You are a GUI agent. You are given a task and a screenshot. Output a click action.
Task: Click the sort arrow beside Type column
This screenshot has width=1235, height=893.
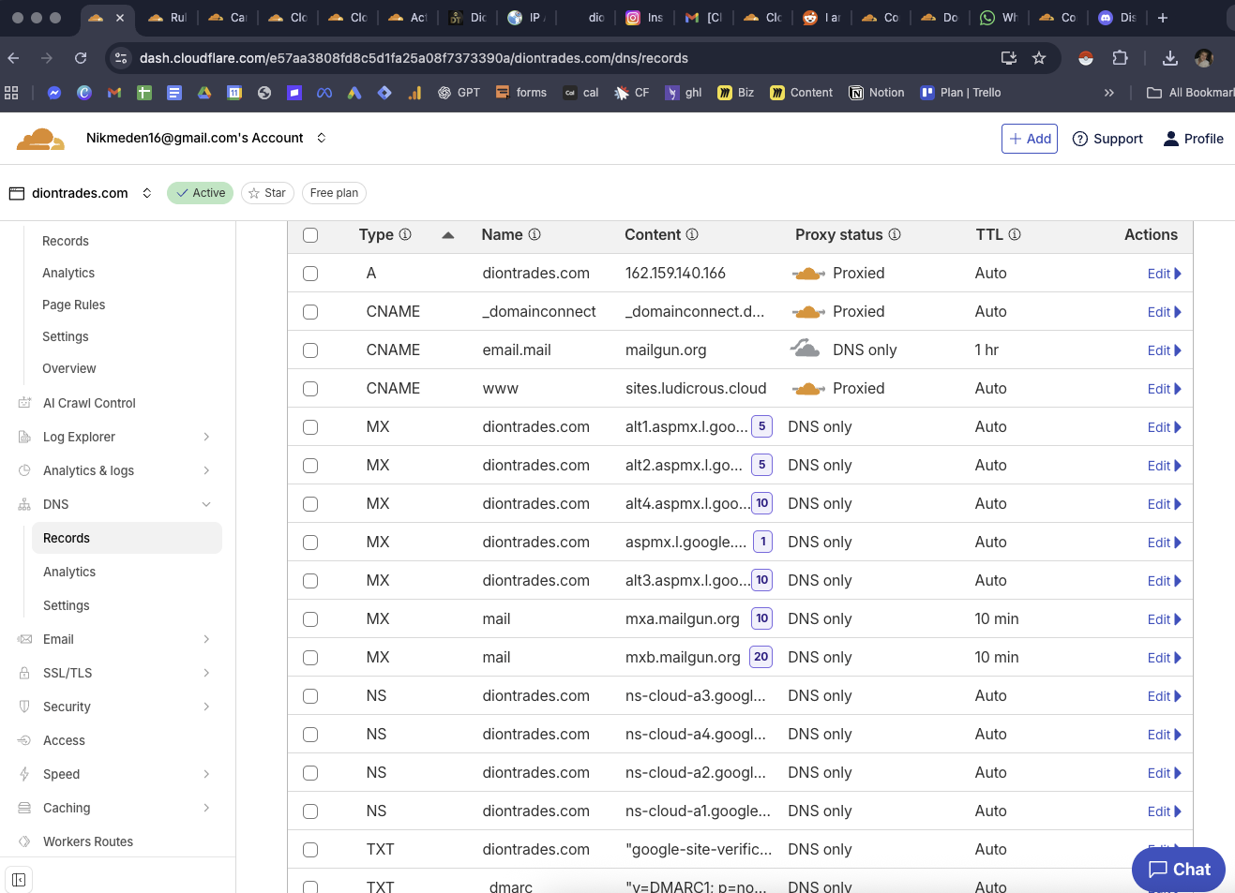click(448, 235)
